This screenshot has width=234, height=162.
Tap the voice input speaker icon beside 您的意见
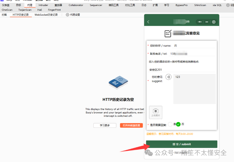[168, 77]
